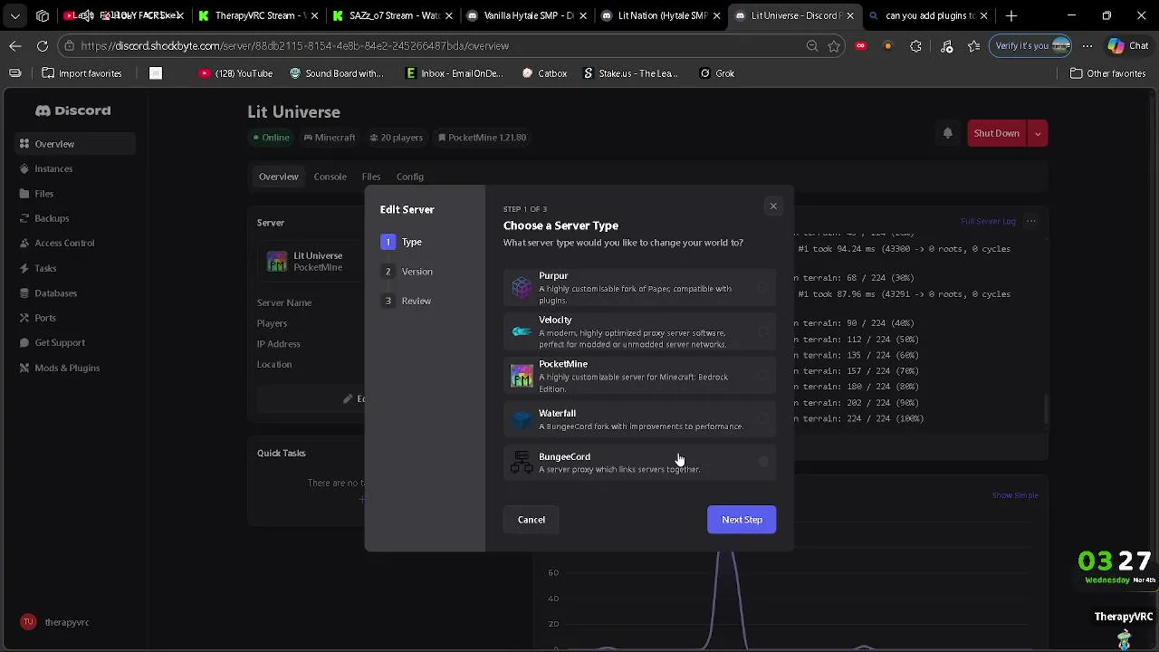Open the therapyvrc user profile

click(x=56, y=622)
